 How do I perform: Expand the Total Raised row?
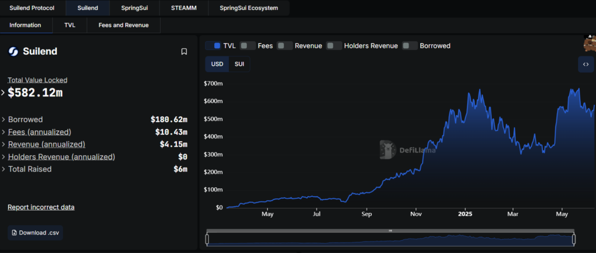point(3,169)
